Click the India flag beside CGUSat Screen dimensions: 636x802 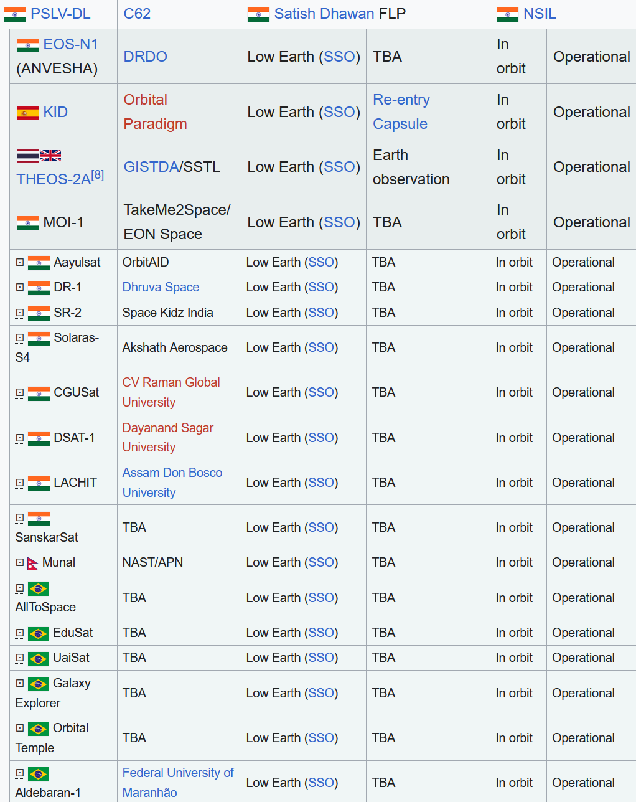pyautogui.click(x=39, y=393)
